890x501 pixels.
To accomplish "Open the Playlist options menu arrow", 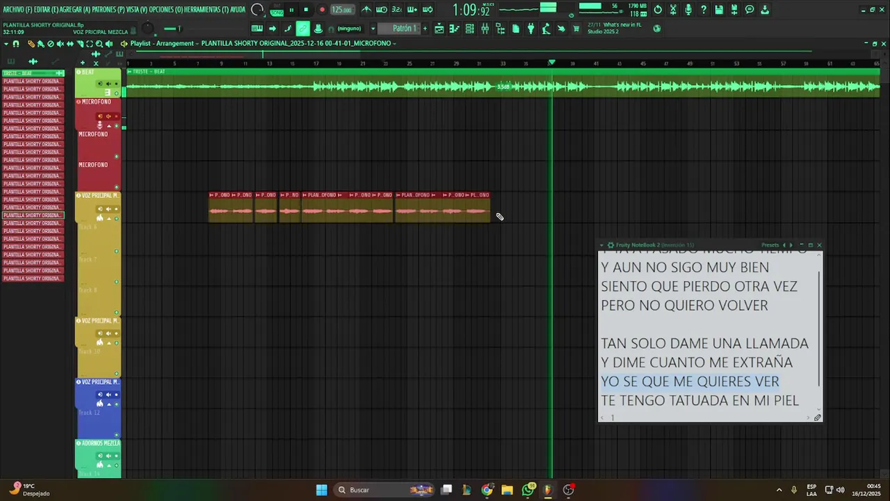I will (6, 44).
